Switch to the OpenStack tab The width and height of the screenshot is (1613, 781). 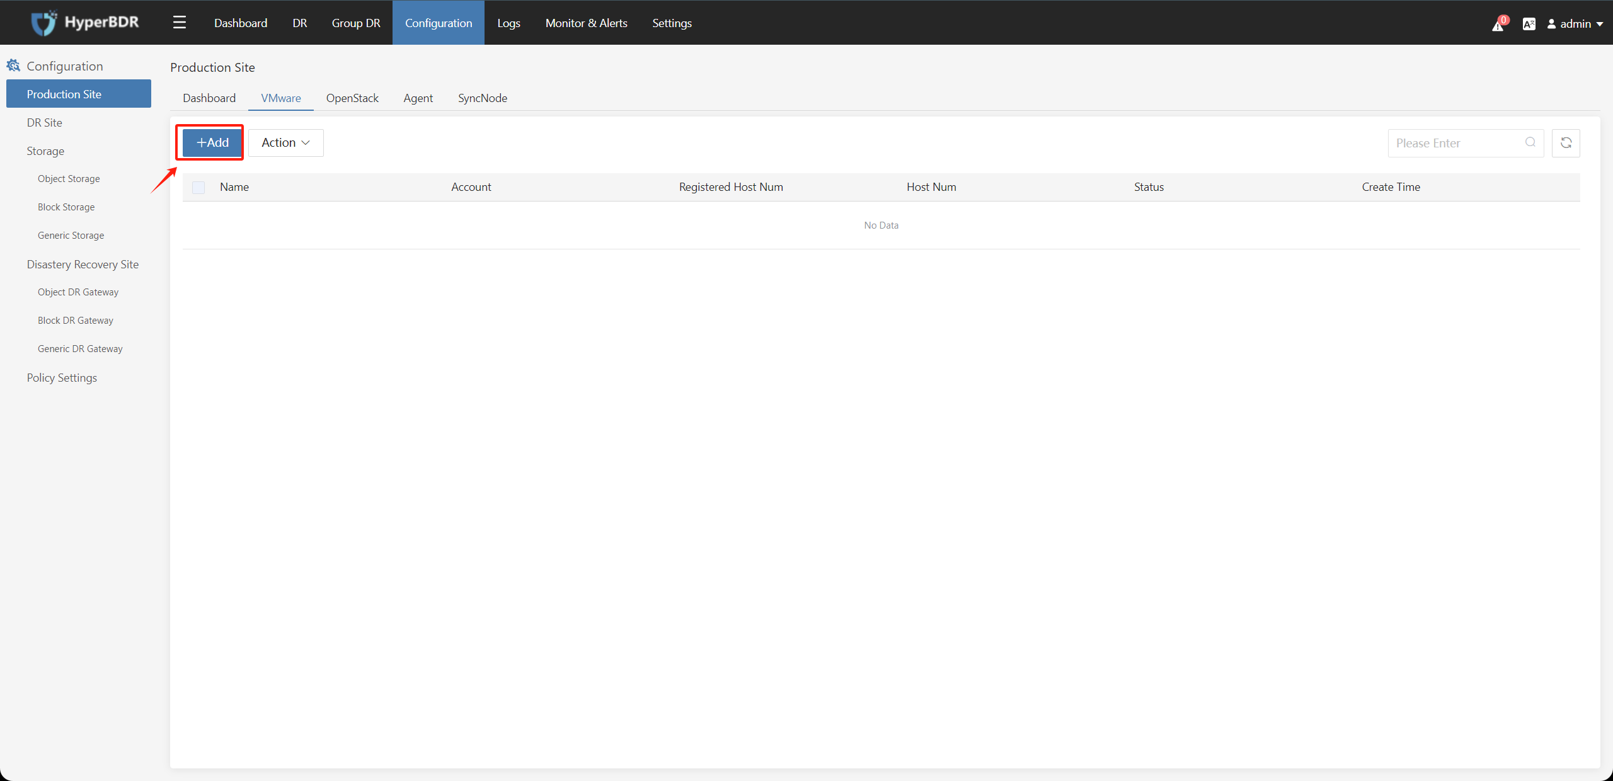pos(352,98)
